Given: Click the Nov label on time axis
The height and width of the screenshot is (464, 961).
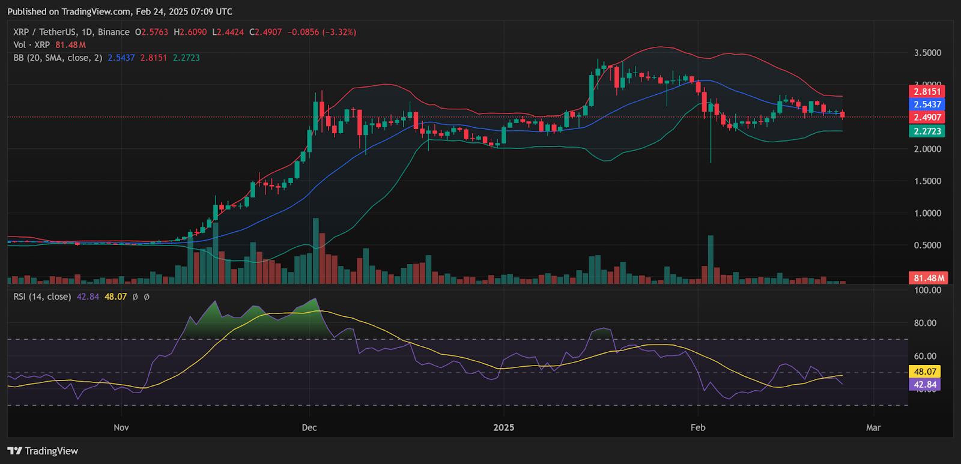Looking at the screenshot, I should coord(121,427).
